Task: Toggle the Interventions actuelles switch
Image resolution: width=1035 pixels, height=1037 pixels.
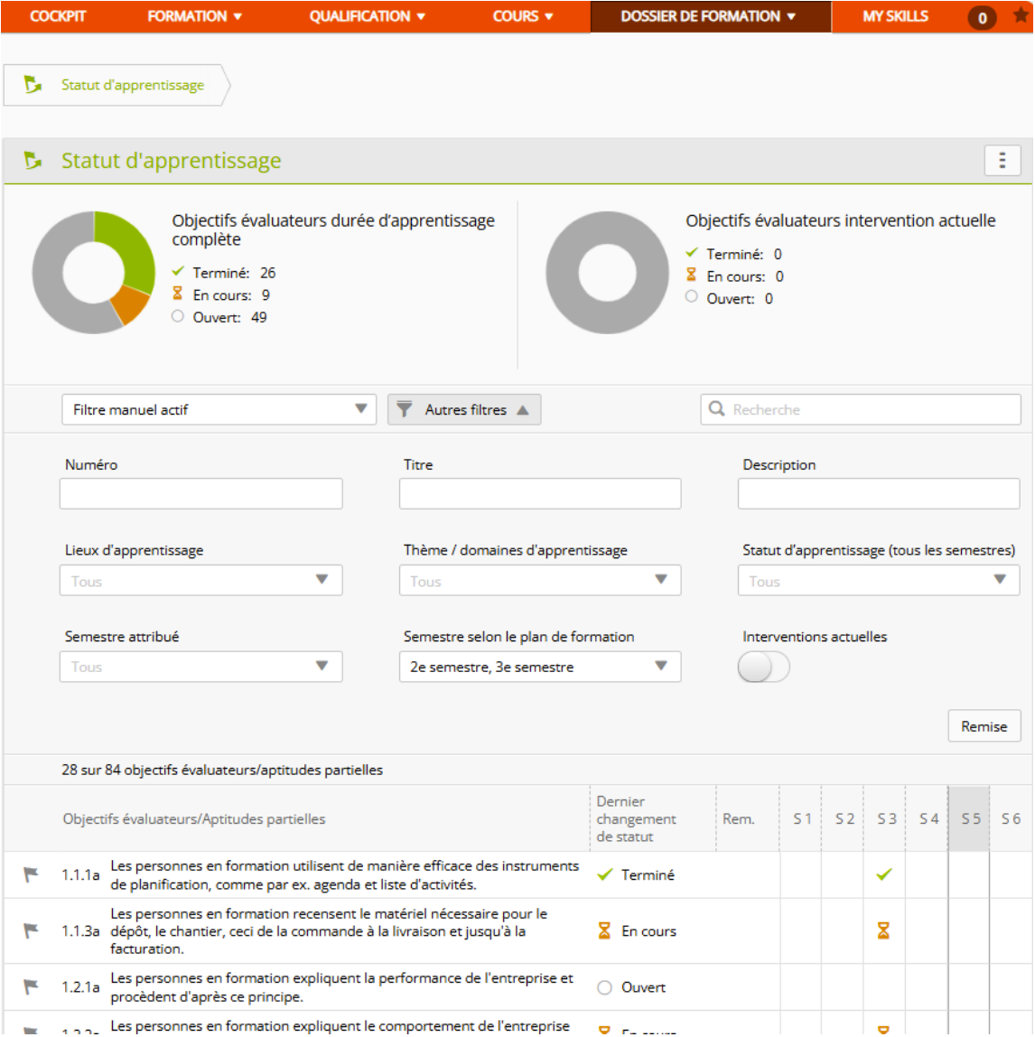Action: pyautogui.click(x=763, y=668)
